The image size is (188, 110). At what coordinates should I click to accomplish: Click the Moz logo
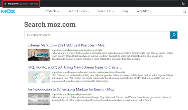(8, 11)
